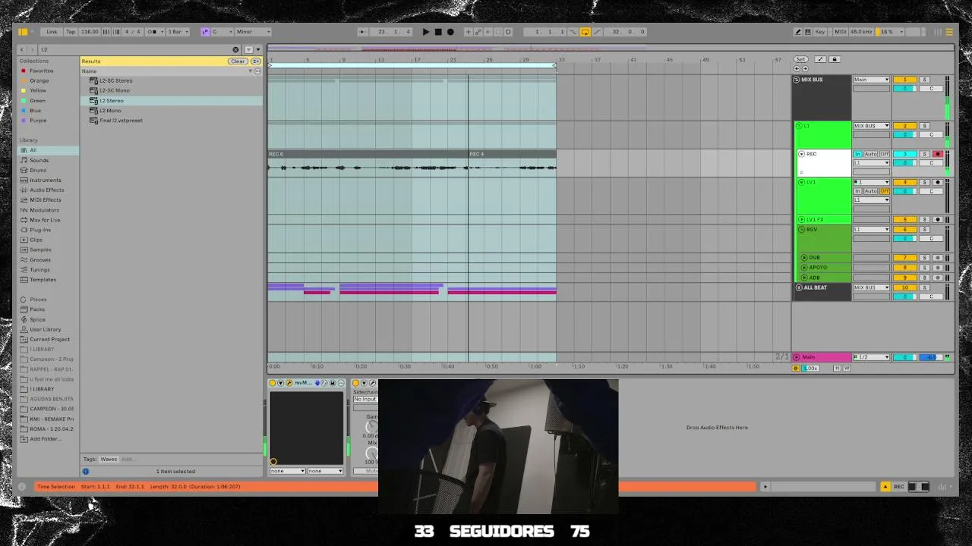Toggle the Automation Arm icon
This screenshot has width=972, height=546.
pos(478,32)
